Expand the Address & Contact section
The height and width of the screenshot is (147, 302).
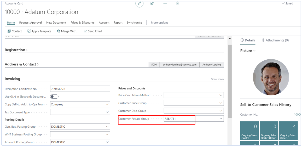pos(21,64)
